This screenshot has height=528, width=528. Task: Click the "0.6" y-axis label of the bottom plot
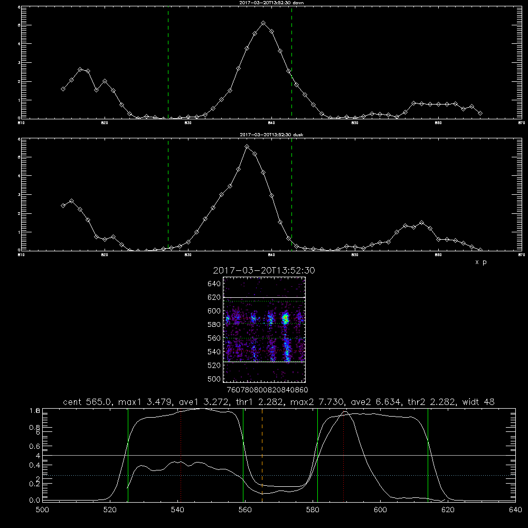35,446
